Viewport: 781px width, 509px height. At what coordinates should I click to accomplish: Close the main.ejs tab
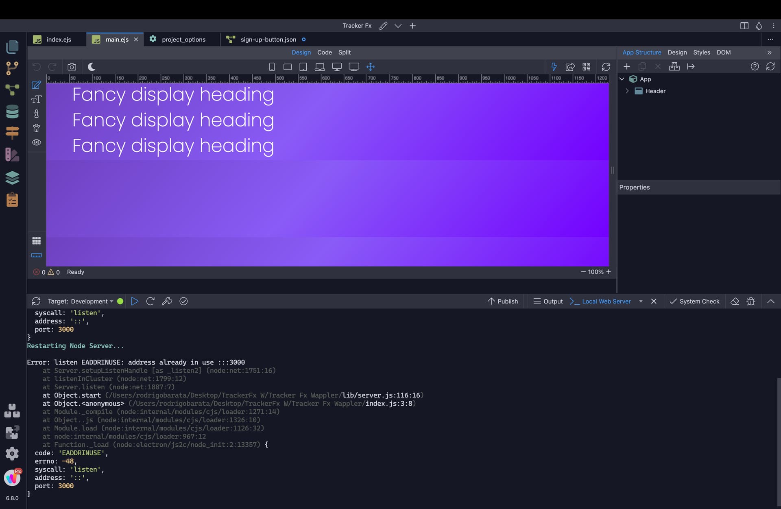pos(136,39)
